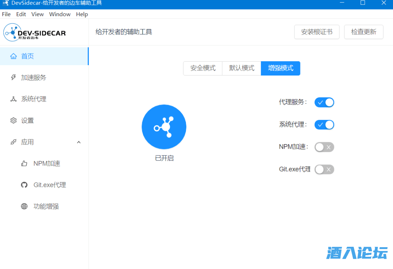This screenshot has height=269, width=393.
Task: Enable the NPM加速 toggle
Action: pyautogui.click(x=324, y=147)
